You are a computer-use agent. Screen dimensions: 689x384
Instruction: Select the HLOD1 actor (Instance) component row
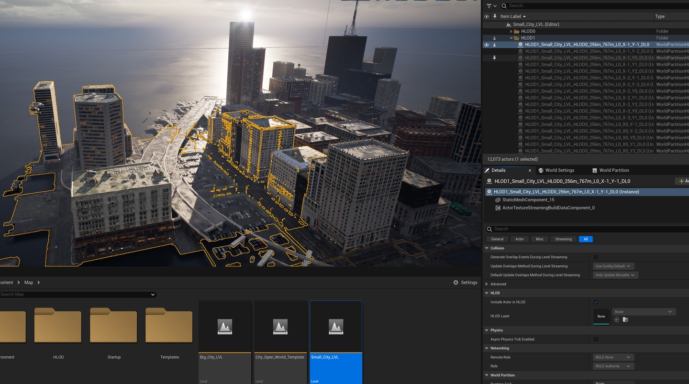pyautogui.click(x=587, y=192)
